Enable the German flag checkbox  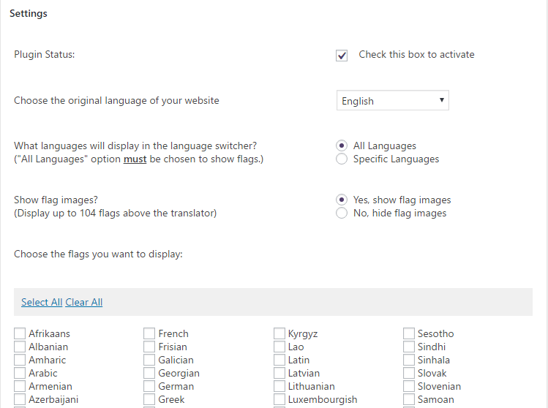pos(149,387)
